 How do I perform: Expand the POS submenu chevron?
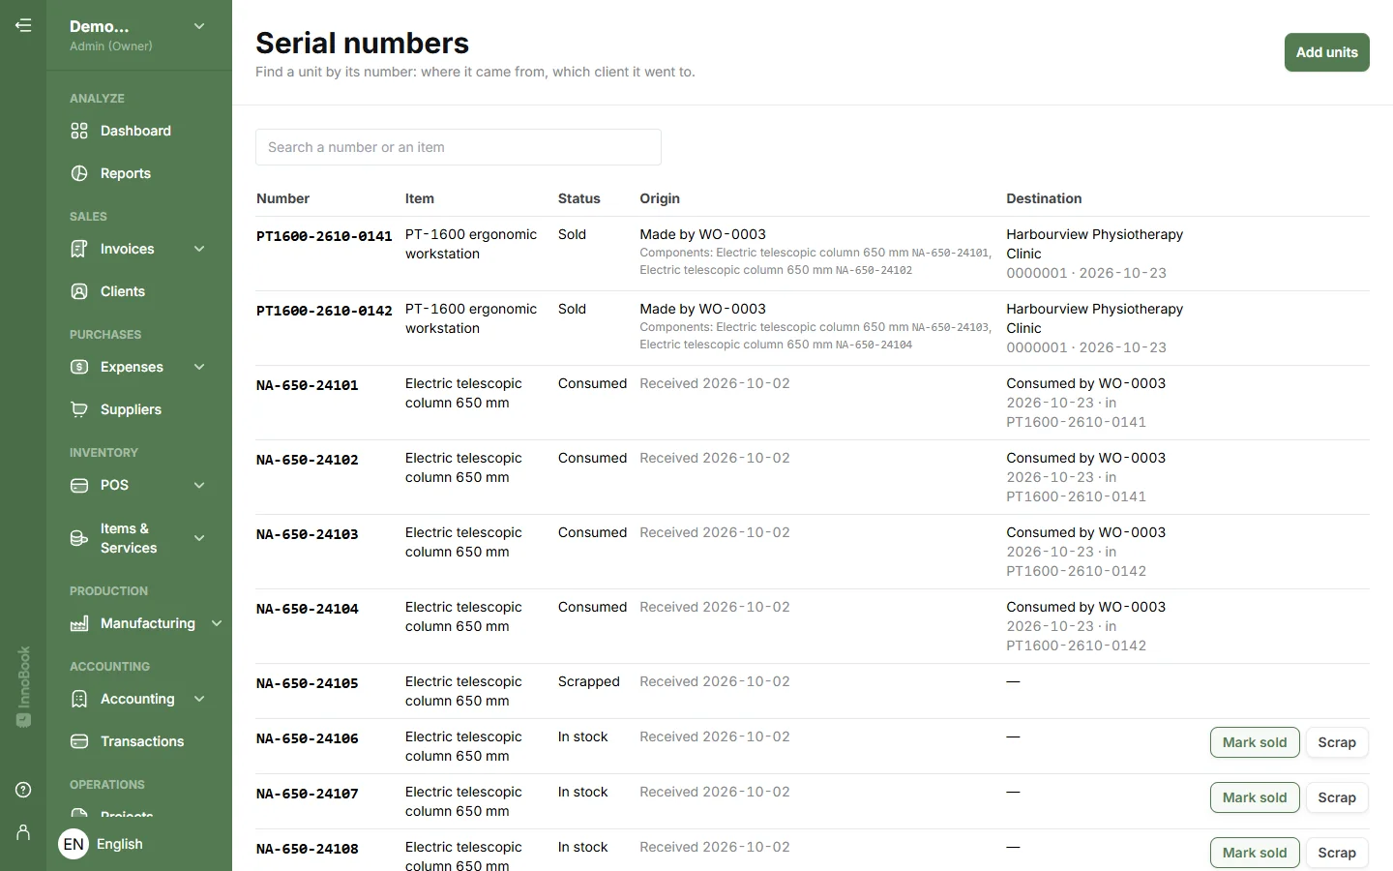tap(199, 485)
